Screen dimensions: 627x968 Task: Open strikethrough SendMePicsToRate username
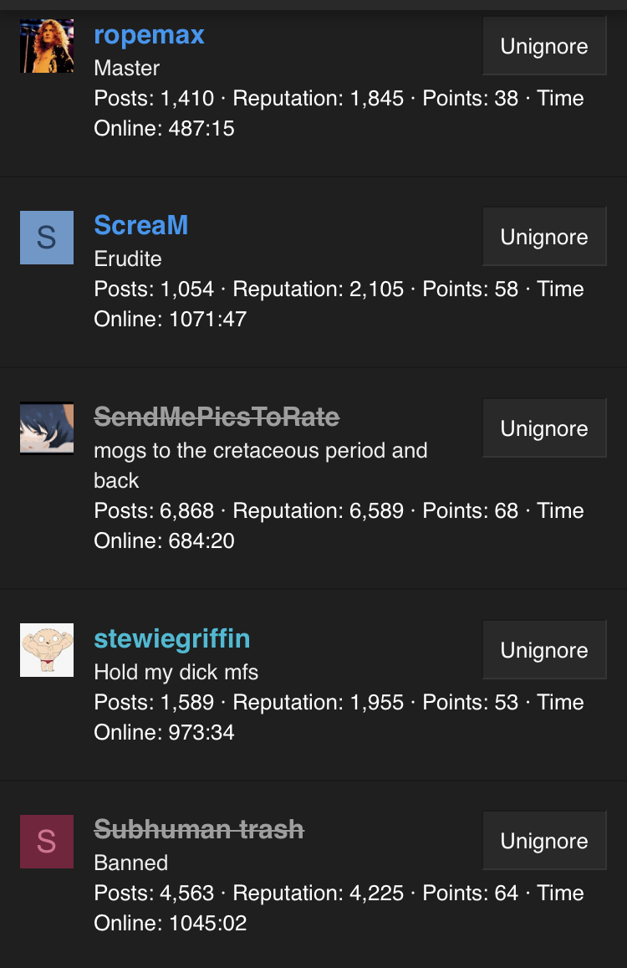click(x=217, y=417)
